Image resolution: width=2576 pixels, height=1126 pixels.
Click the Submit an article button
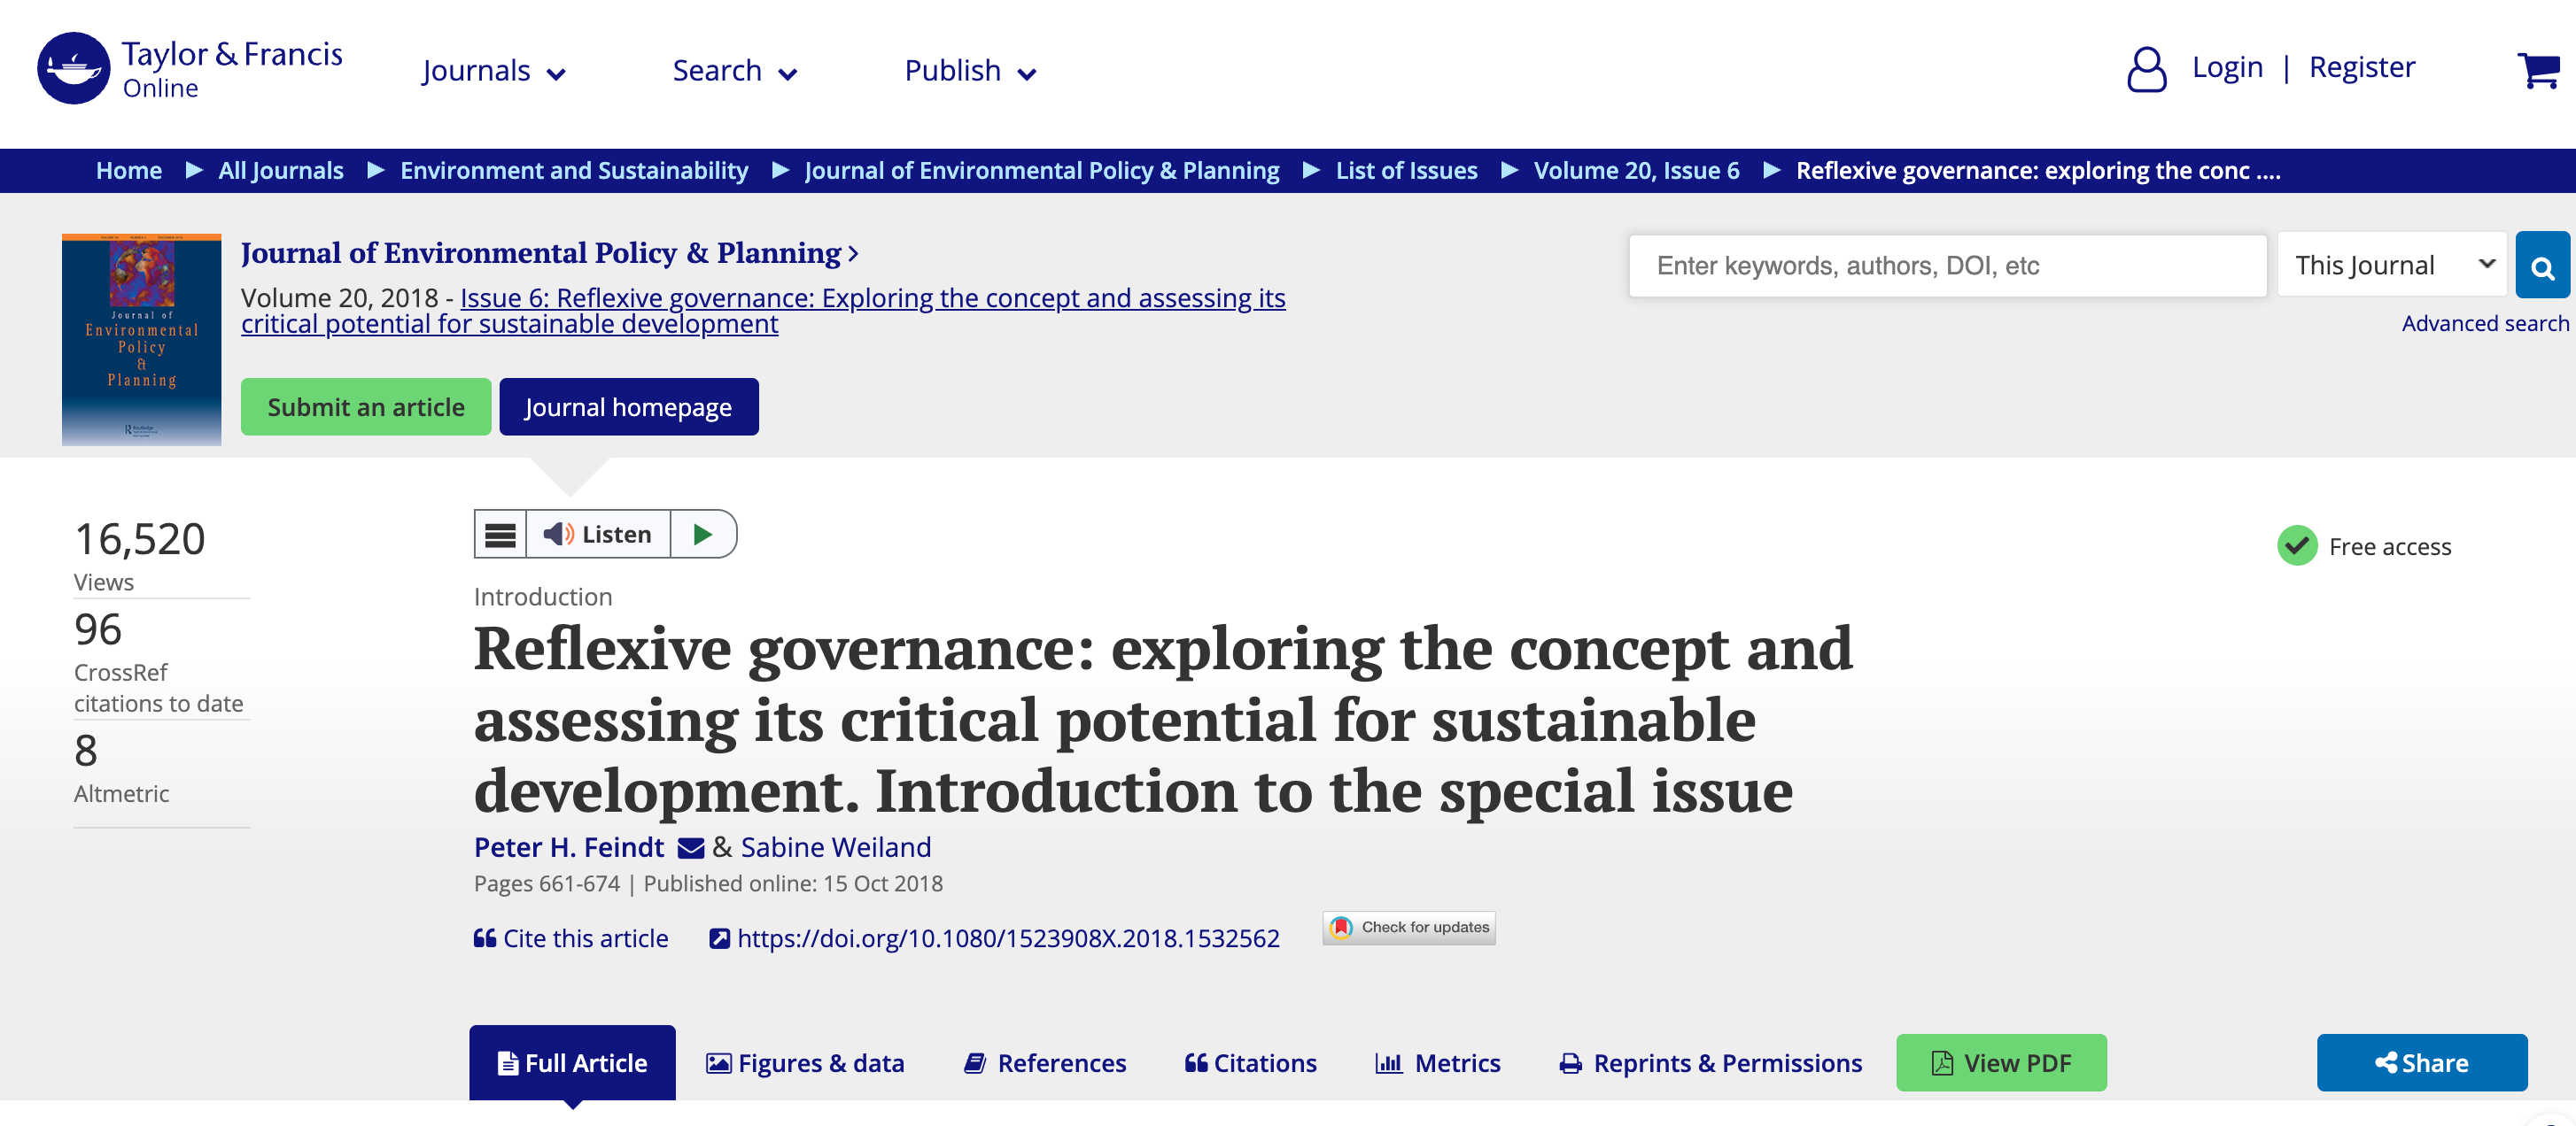(366, 406)
